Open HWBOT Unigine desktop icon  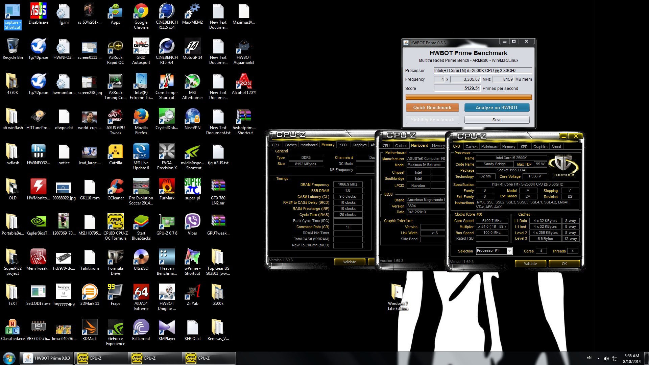[167, 297]
